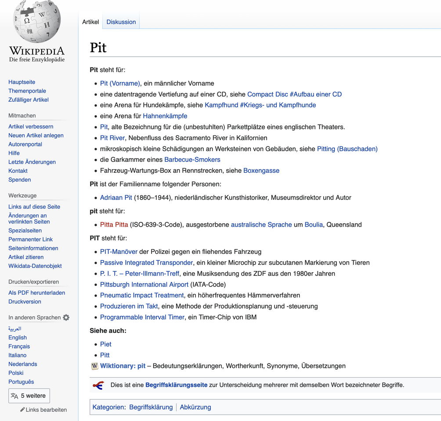This screenshot has height=421, width=441.
Task: Open the Boulia link
Action: tap(314, 225)
